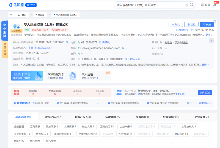Open 政策匹配分析 card
This screenshot has height=148, width=220.
click(61, 76)
